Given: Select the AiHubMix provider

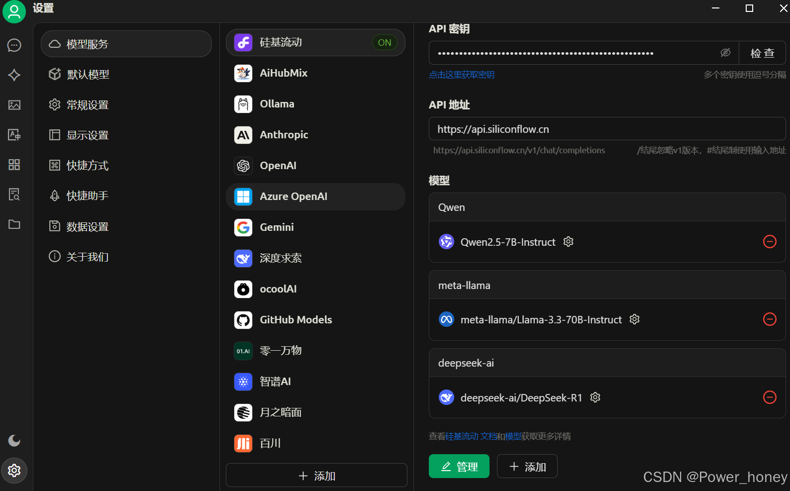Looking at the screenshot, I should pyautogui.click(x=315, y=74).
